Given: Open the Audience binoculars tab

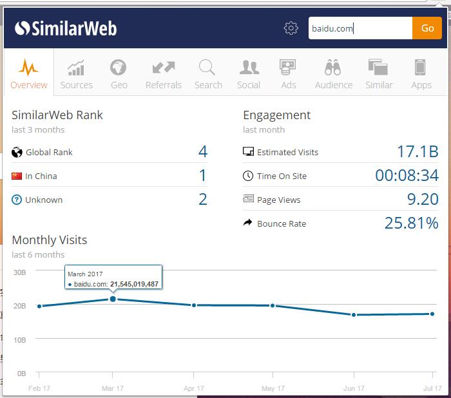Looking at the screenshot, I should [333, 74].
